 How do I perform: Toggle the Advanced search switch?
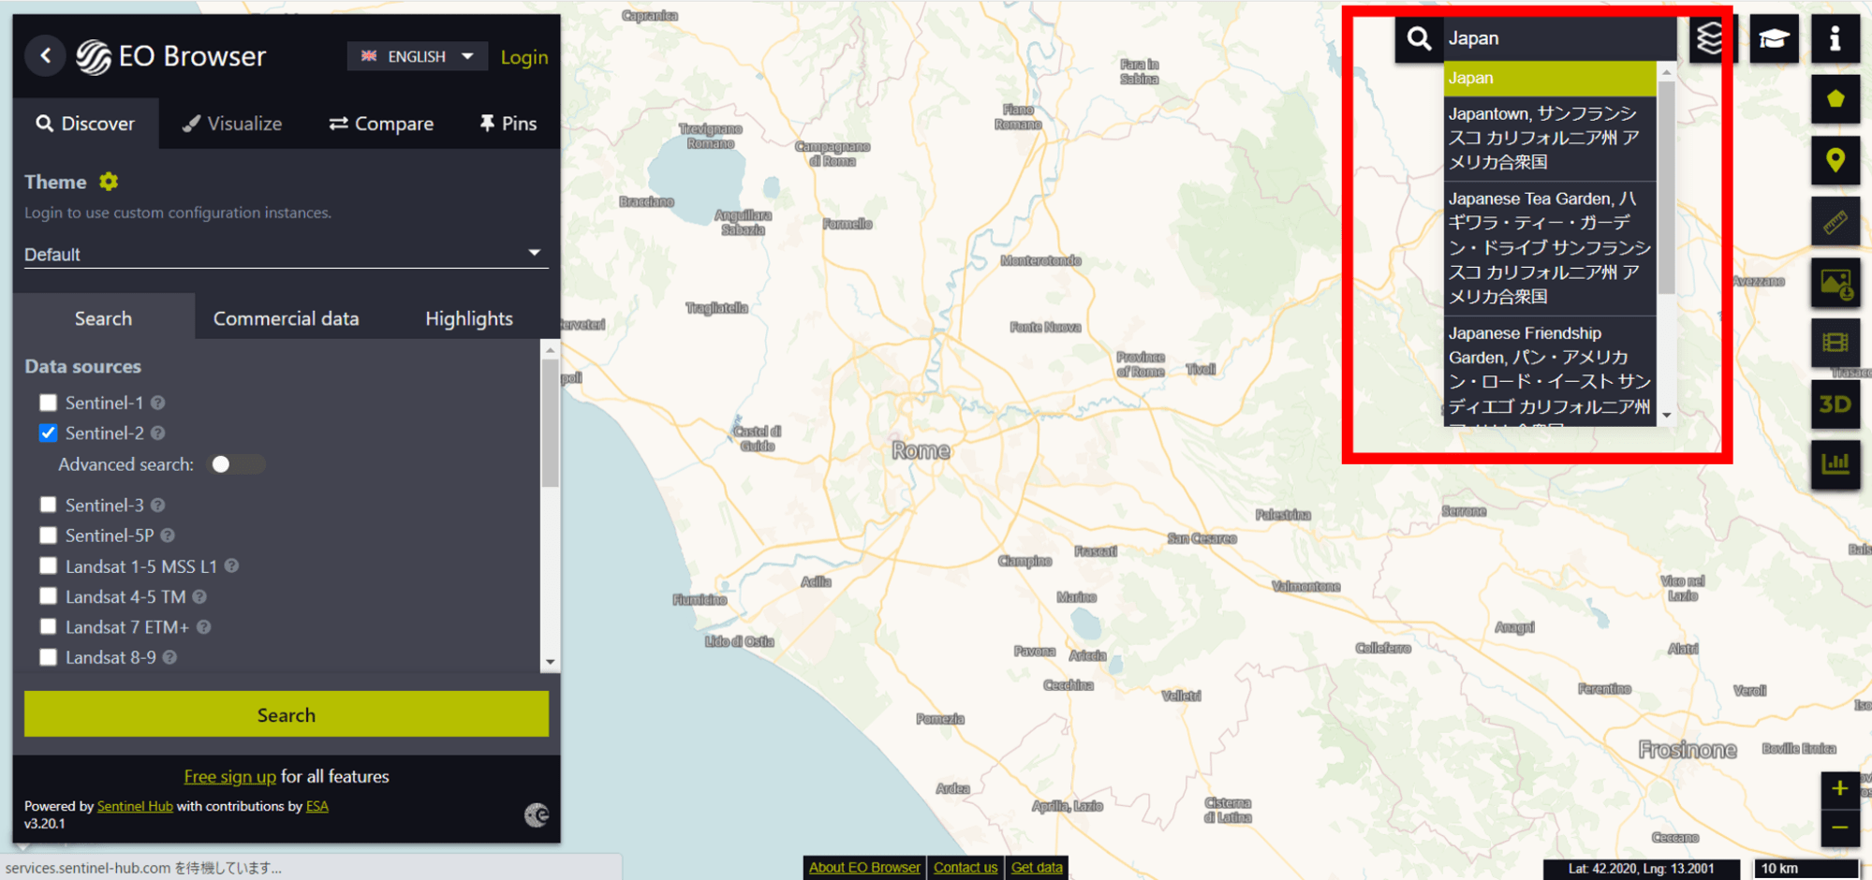click(236, 464)
